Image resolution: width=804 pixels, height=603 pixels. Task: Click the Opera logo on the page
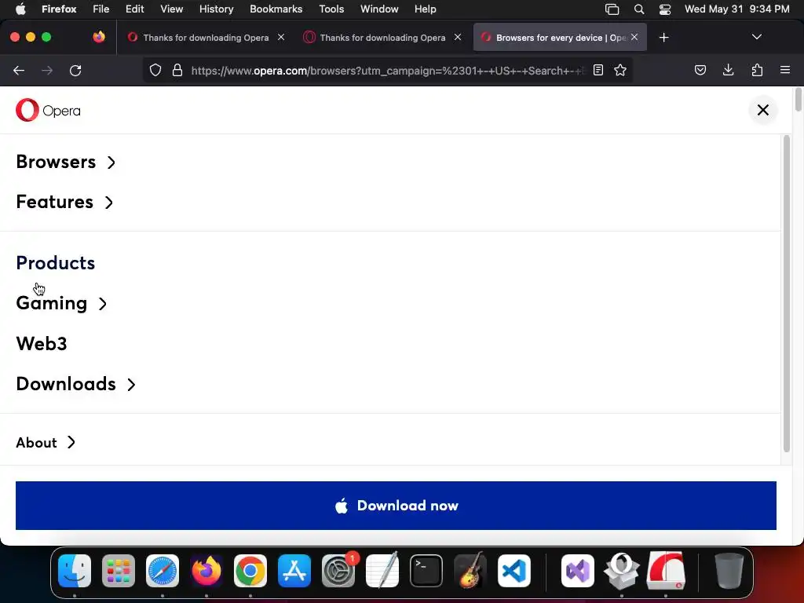click(x=48, y=110)
